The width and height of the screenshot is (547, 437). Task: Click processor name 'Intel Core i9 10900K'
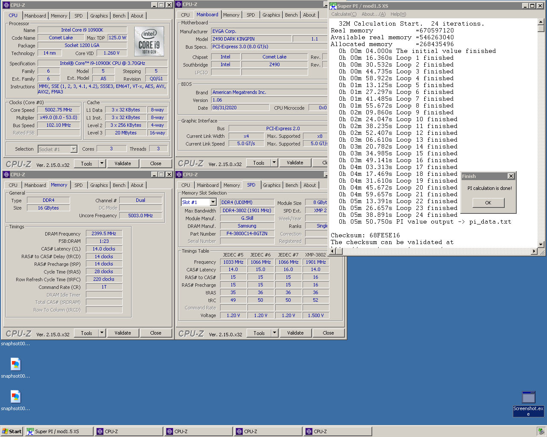tap(82, 30)
